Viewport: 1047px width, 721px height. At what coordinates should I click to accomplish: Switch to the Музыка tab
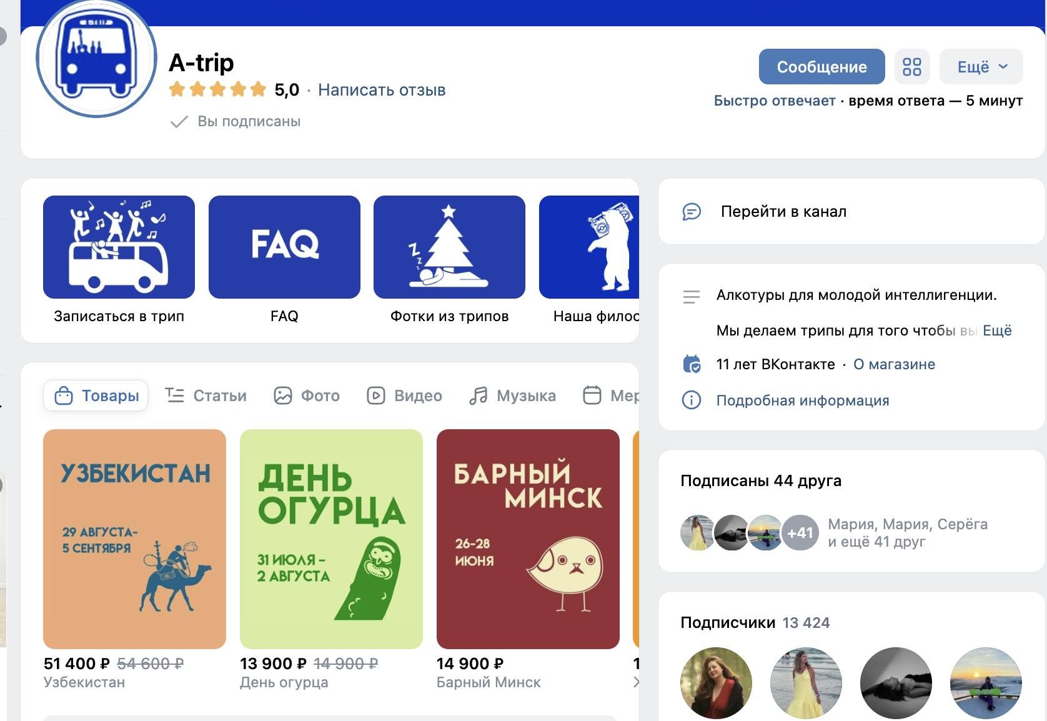click(512, 395)
